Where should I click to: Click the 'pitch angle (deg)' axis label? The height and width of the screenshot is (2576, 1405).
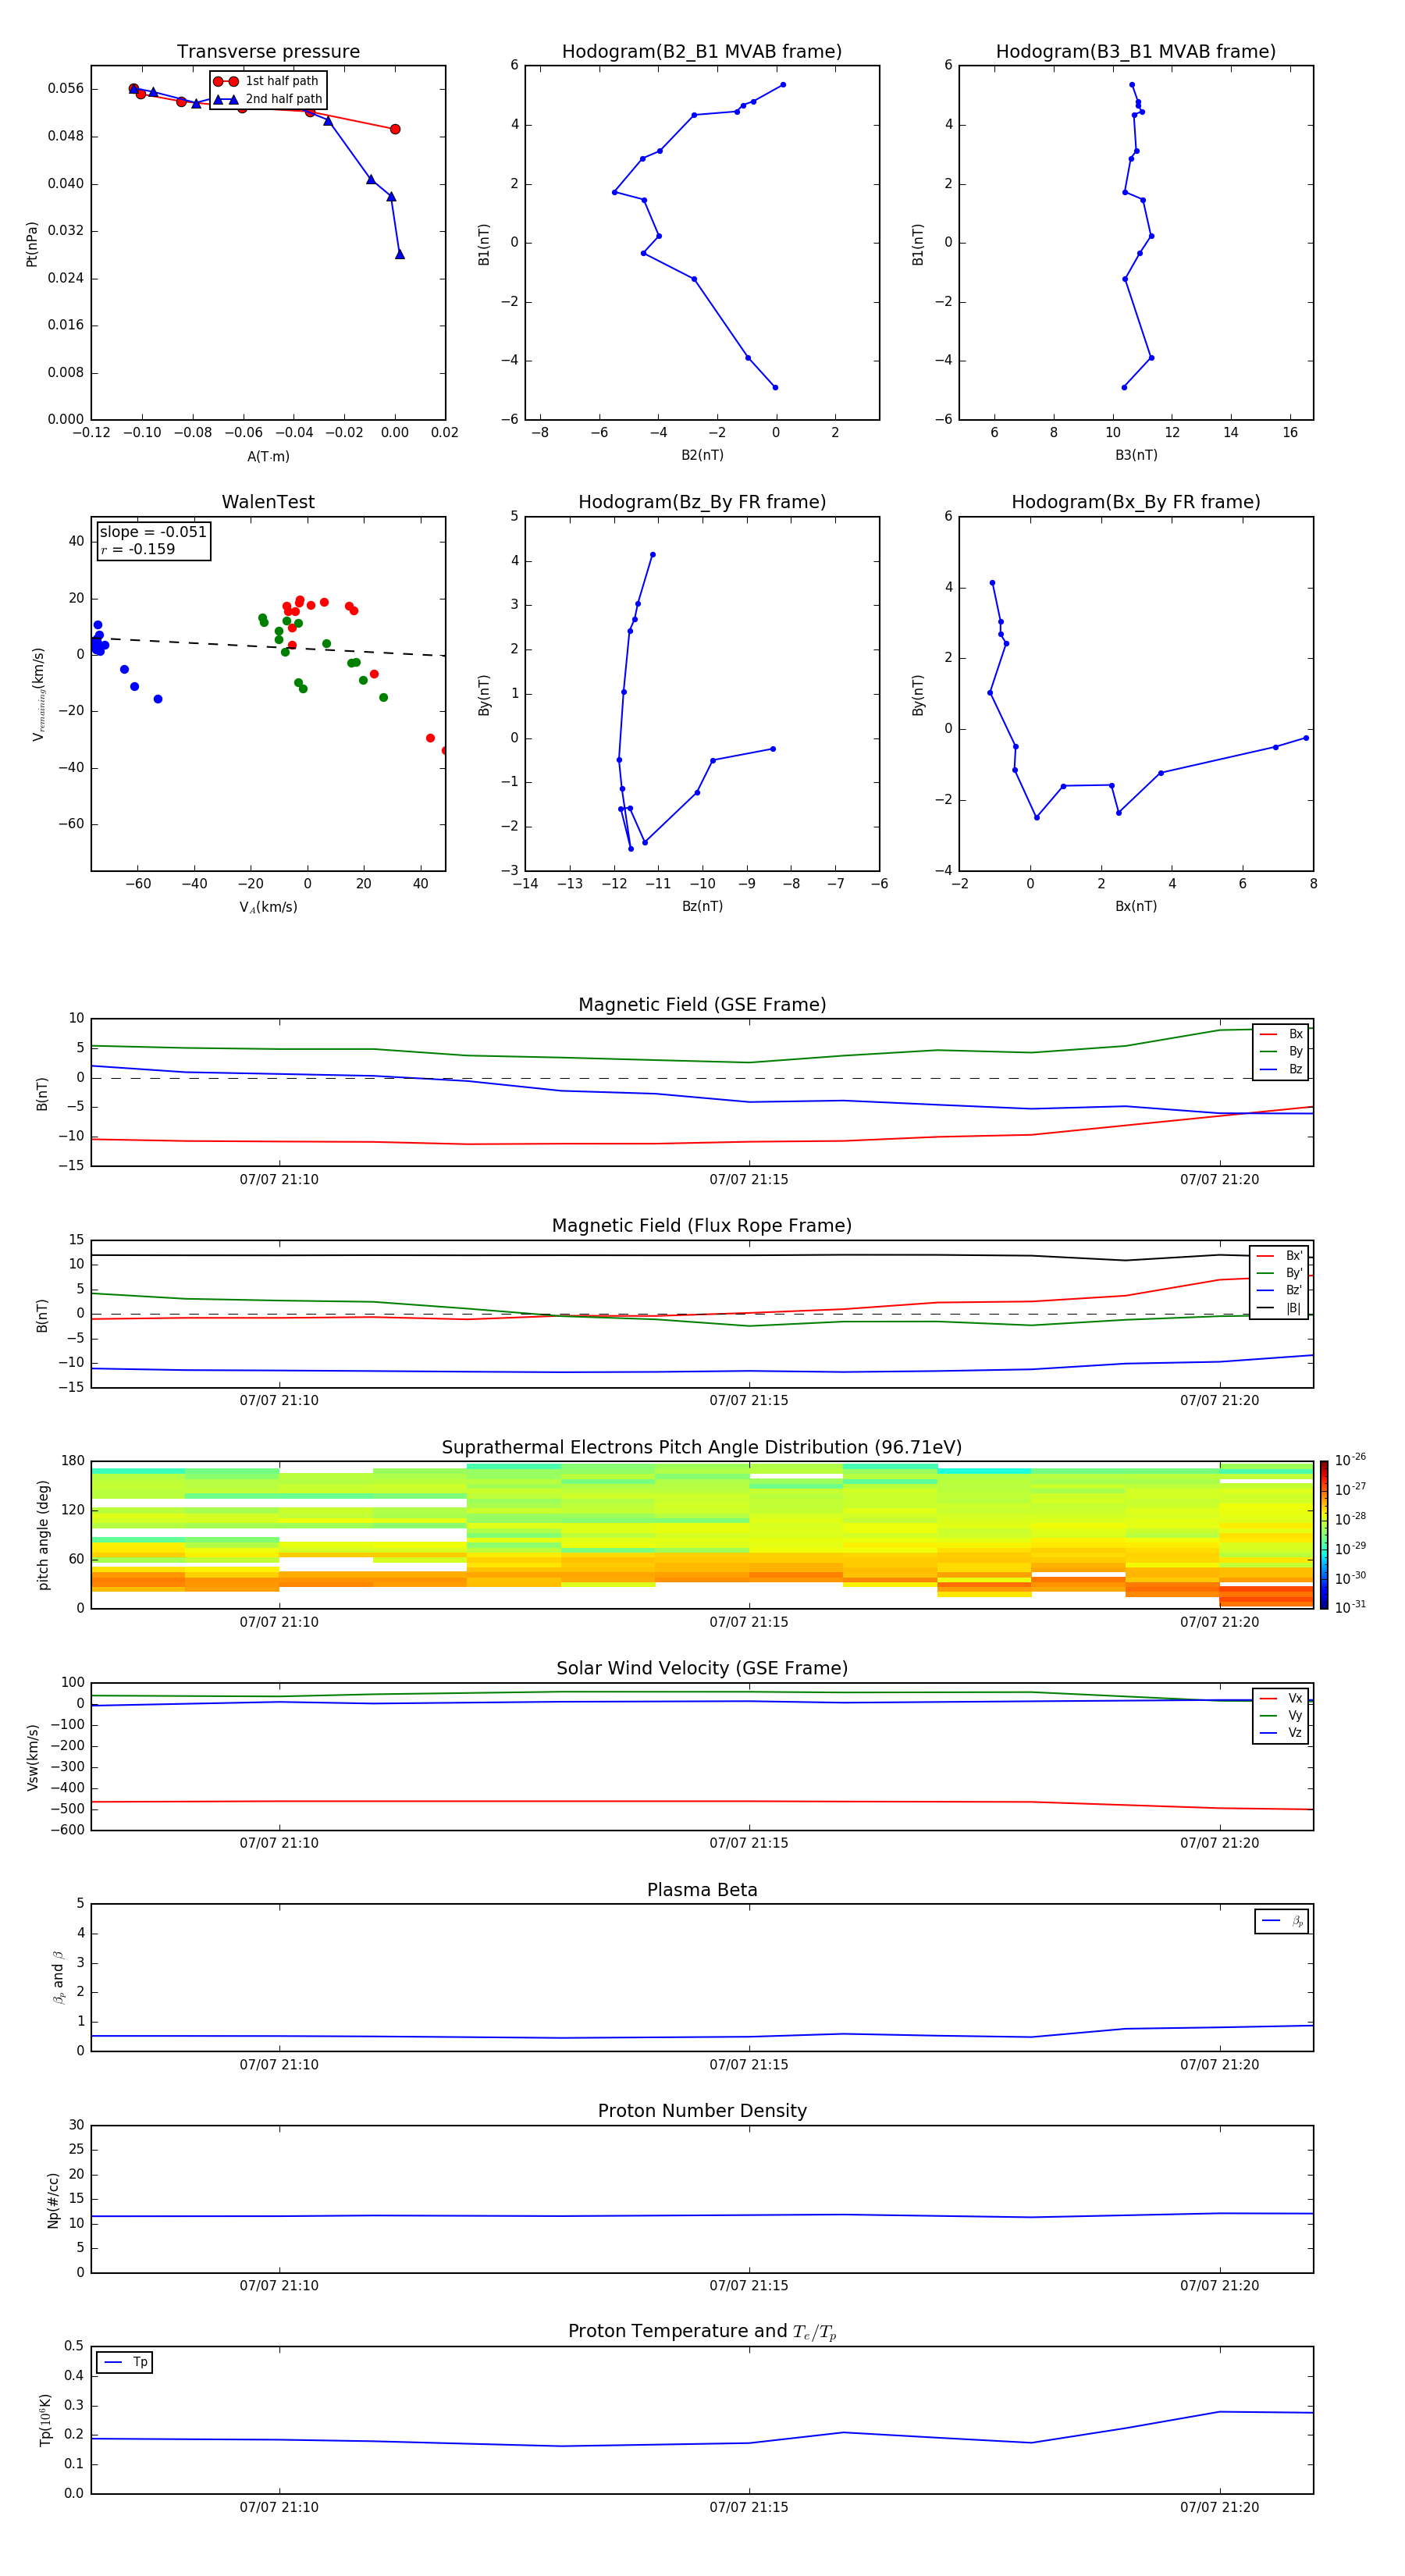pos(43,1535)
